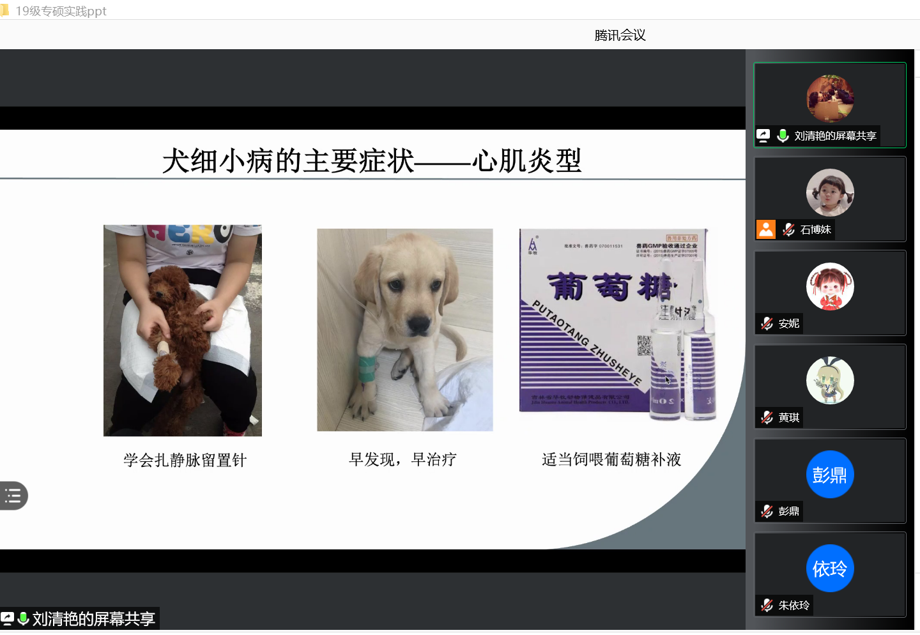Click the 葡萄糖 injection box image
Screen dimensions: 920x635
click(617, 325)
